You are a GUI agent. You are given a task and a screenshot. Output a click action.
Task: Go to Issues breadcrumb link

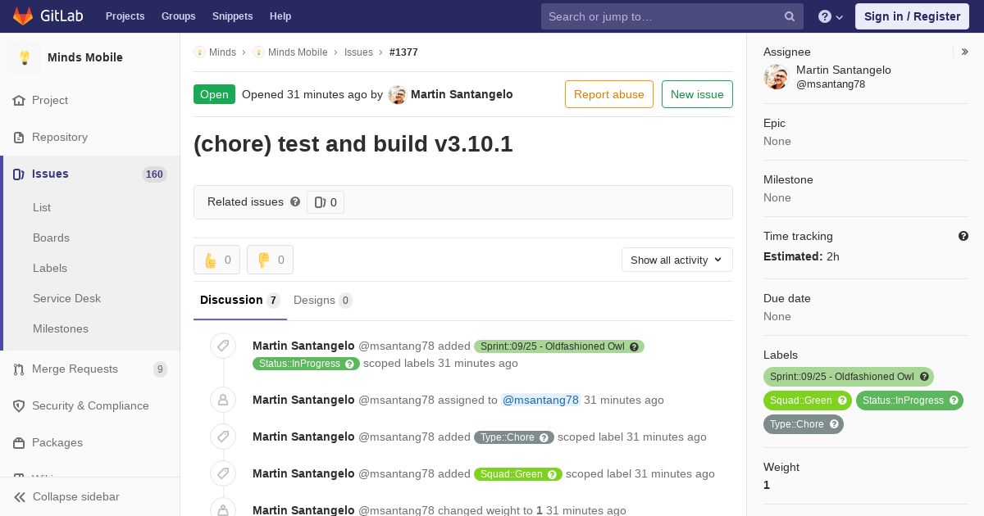pos(358,52)
